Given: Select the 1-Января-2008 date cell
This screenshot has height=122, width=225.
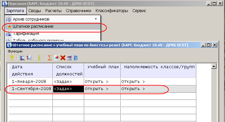Looking at the screenshot, I should pyautogui.click(x=31, y=82).
